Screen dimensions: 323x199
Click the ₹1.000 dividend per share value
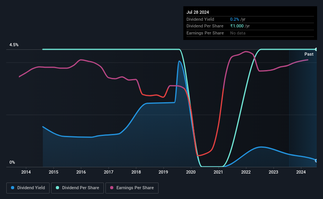[x=237, y=26]
